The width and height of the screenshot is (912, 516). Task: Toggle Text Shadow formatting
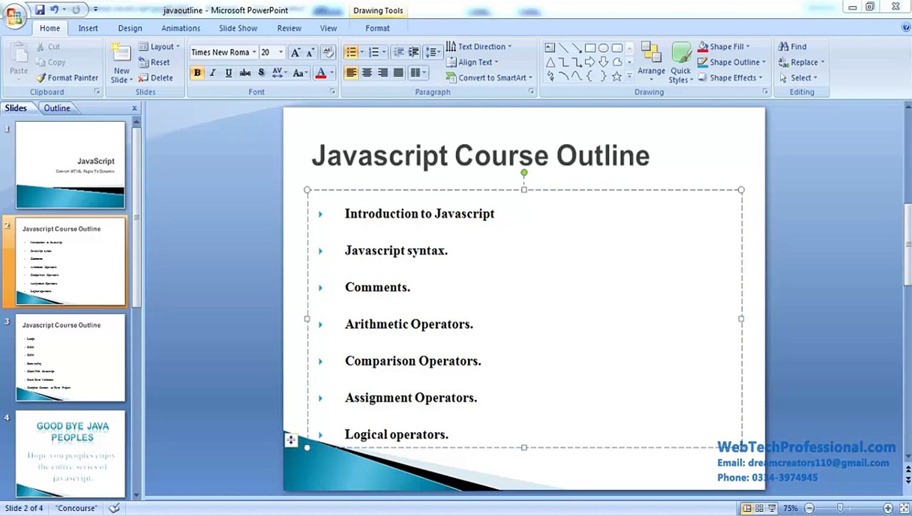(x=261, y=73)
